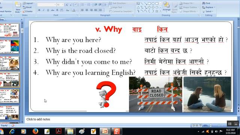Pick the font color button
This screenshot has width=240, height=135.
pyautogui.click(x=74, y=10)
